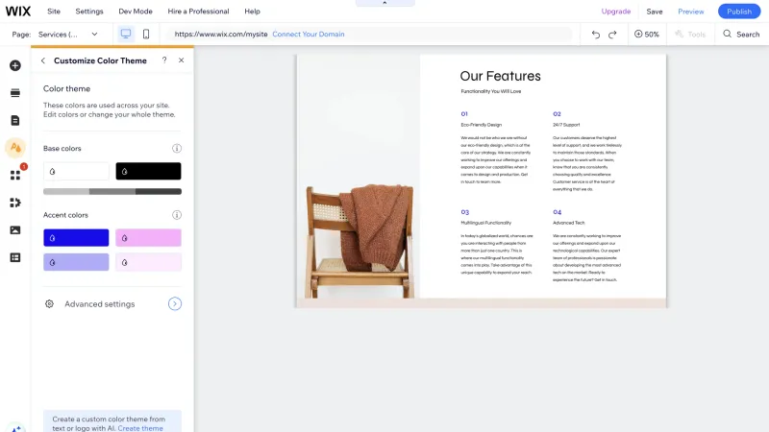This screenshot has width=769, height=432.
Task: Publish the site
Action: click(739, 12)
